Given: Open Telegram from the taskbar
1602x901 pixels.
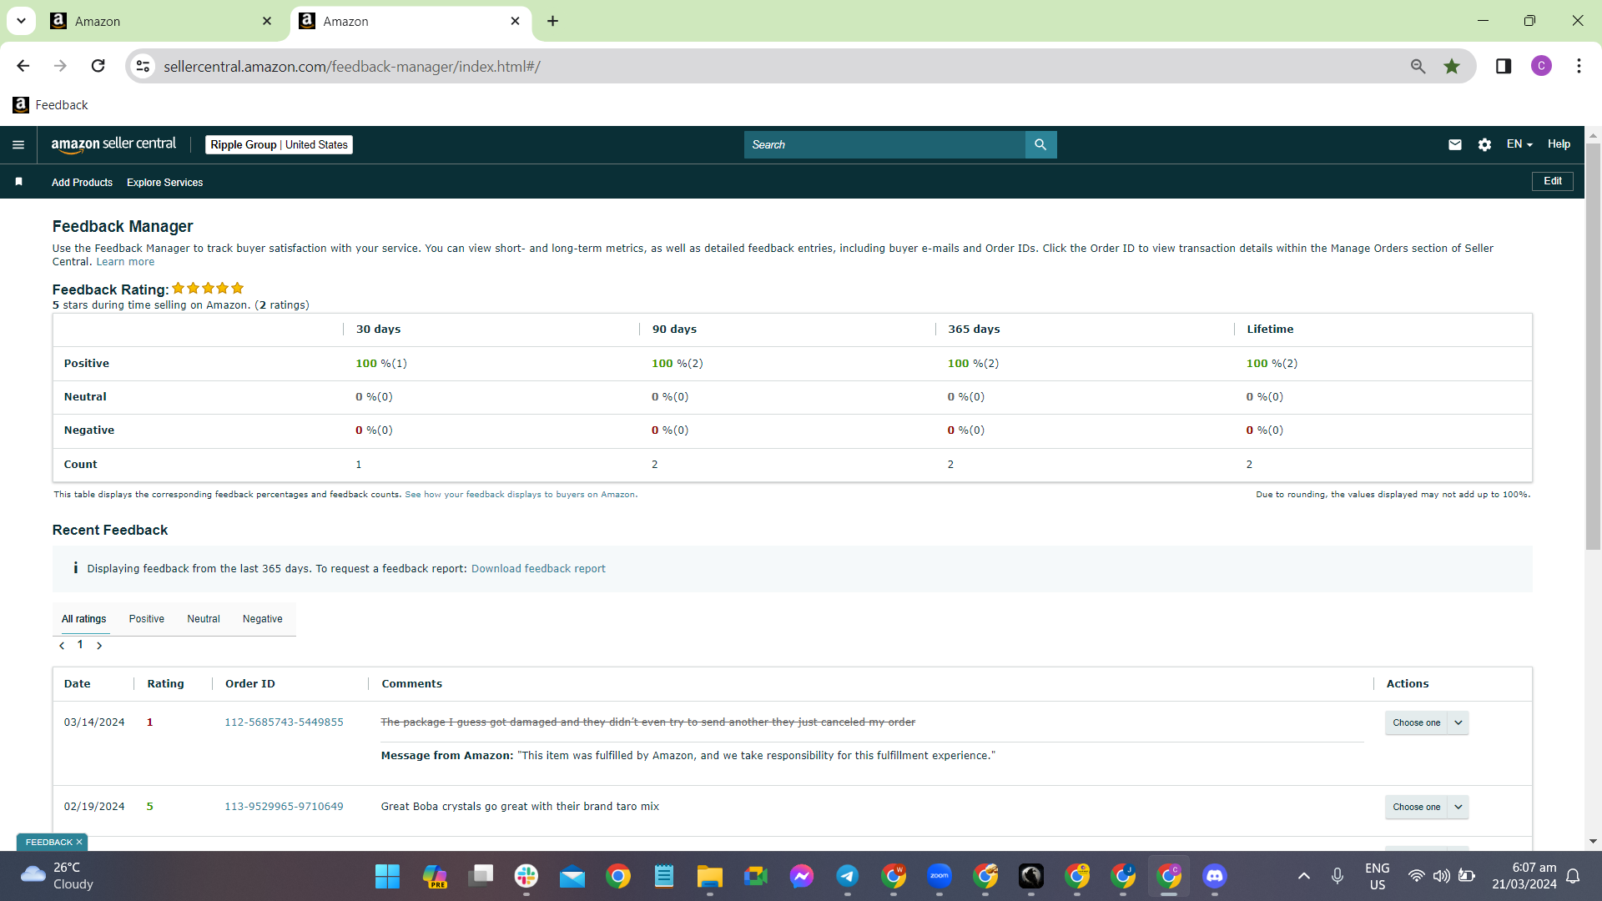Looking at the screenshot, I should 848,876.
